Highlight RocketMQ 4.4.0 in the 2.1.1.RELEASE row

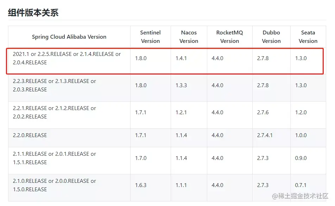click(217, 158)
